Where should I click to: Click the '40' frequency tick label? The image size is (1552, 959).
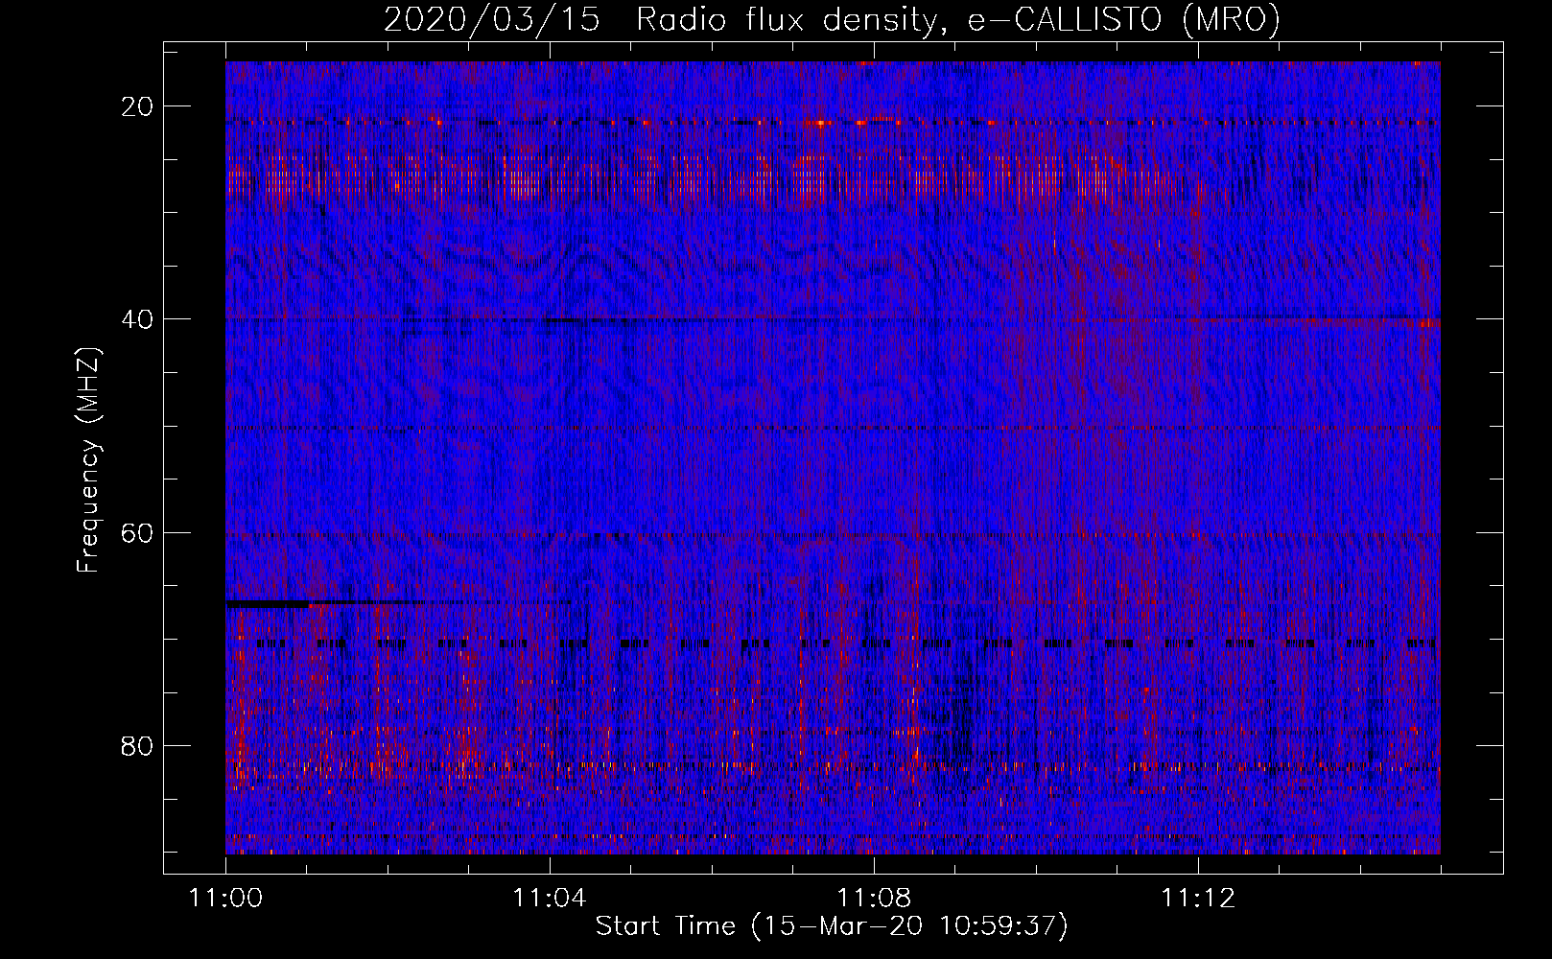[138, 319]
